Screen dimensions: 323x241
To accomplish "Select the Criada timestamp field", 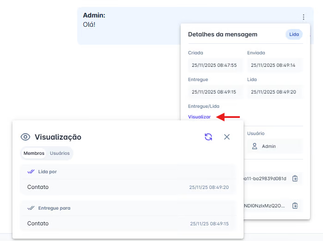I will pos(214,65).
